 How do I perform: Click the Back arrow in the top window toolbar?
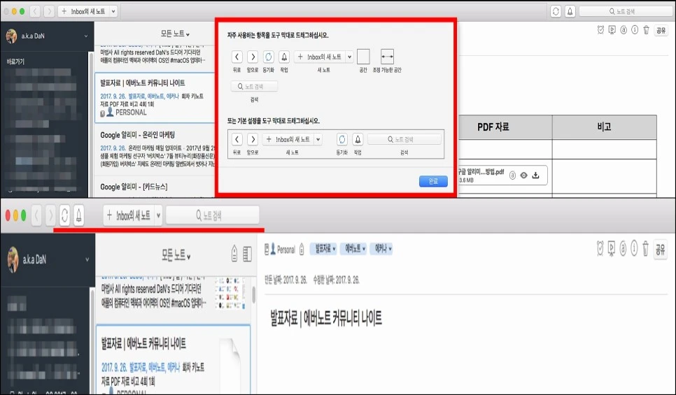35,11
